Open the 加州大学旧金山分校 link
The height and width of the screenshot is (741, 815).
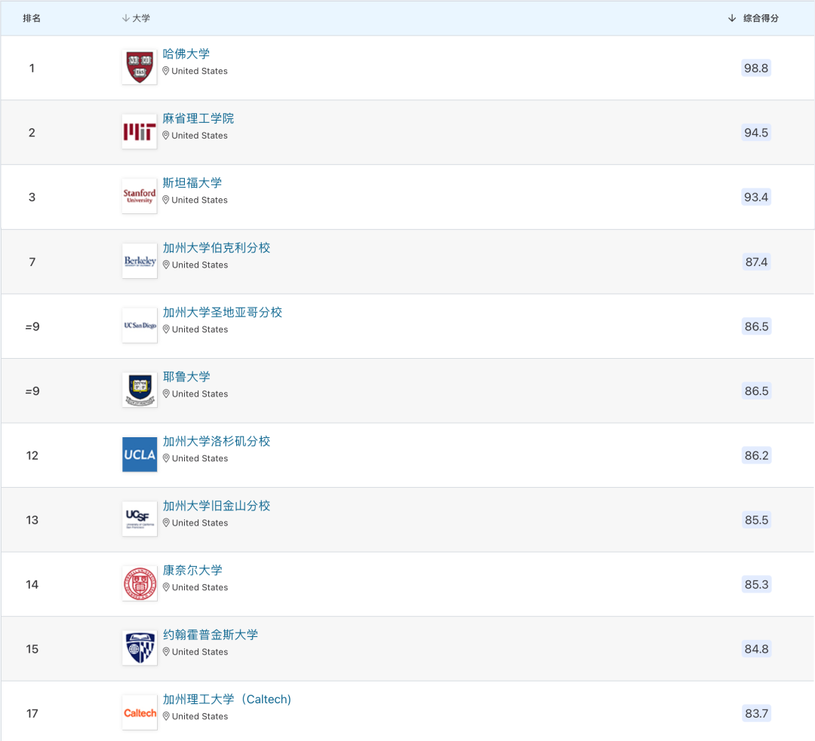(217, 506)
